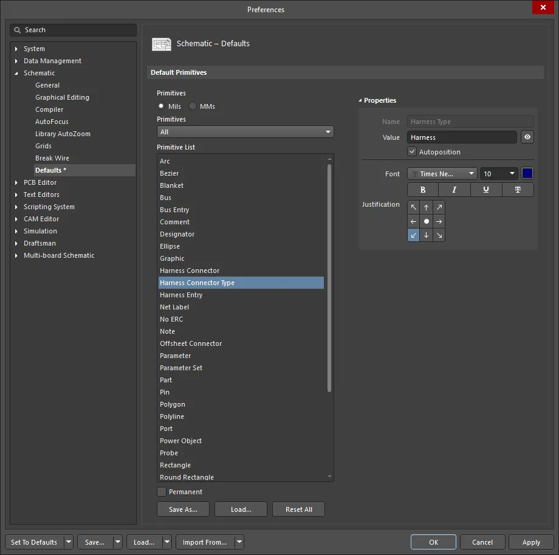Open the Times New Roman font selector
The height and width of the screenshot is (555, 559).
(441, 173)
